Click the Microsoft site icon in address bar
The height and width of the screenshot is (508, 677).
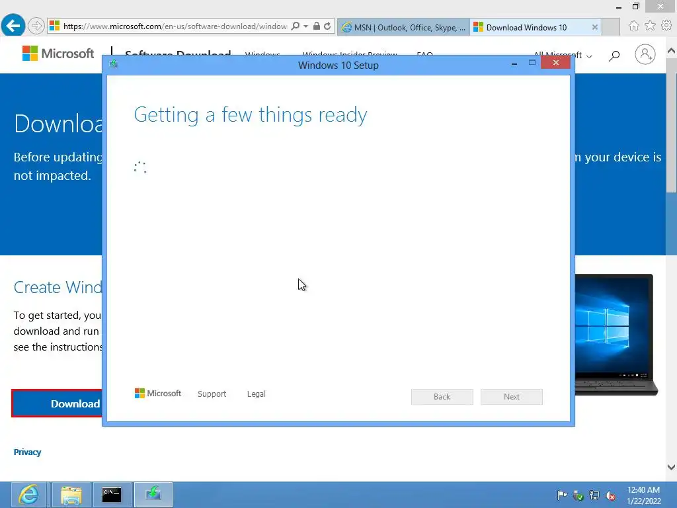click(x=54, y=26)
